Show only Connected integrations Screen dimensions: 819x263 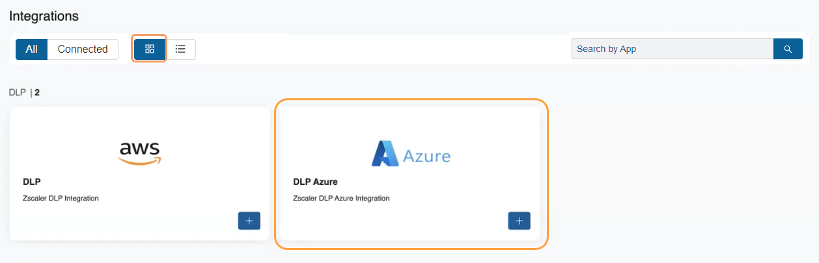[83, 49]
